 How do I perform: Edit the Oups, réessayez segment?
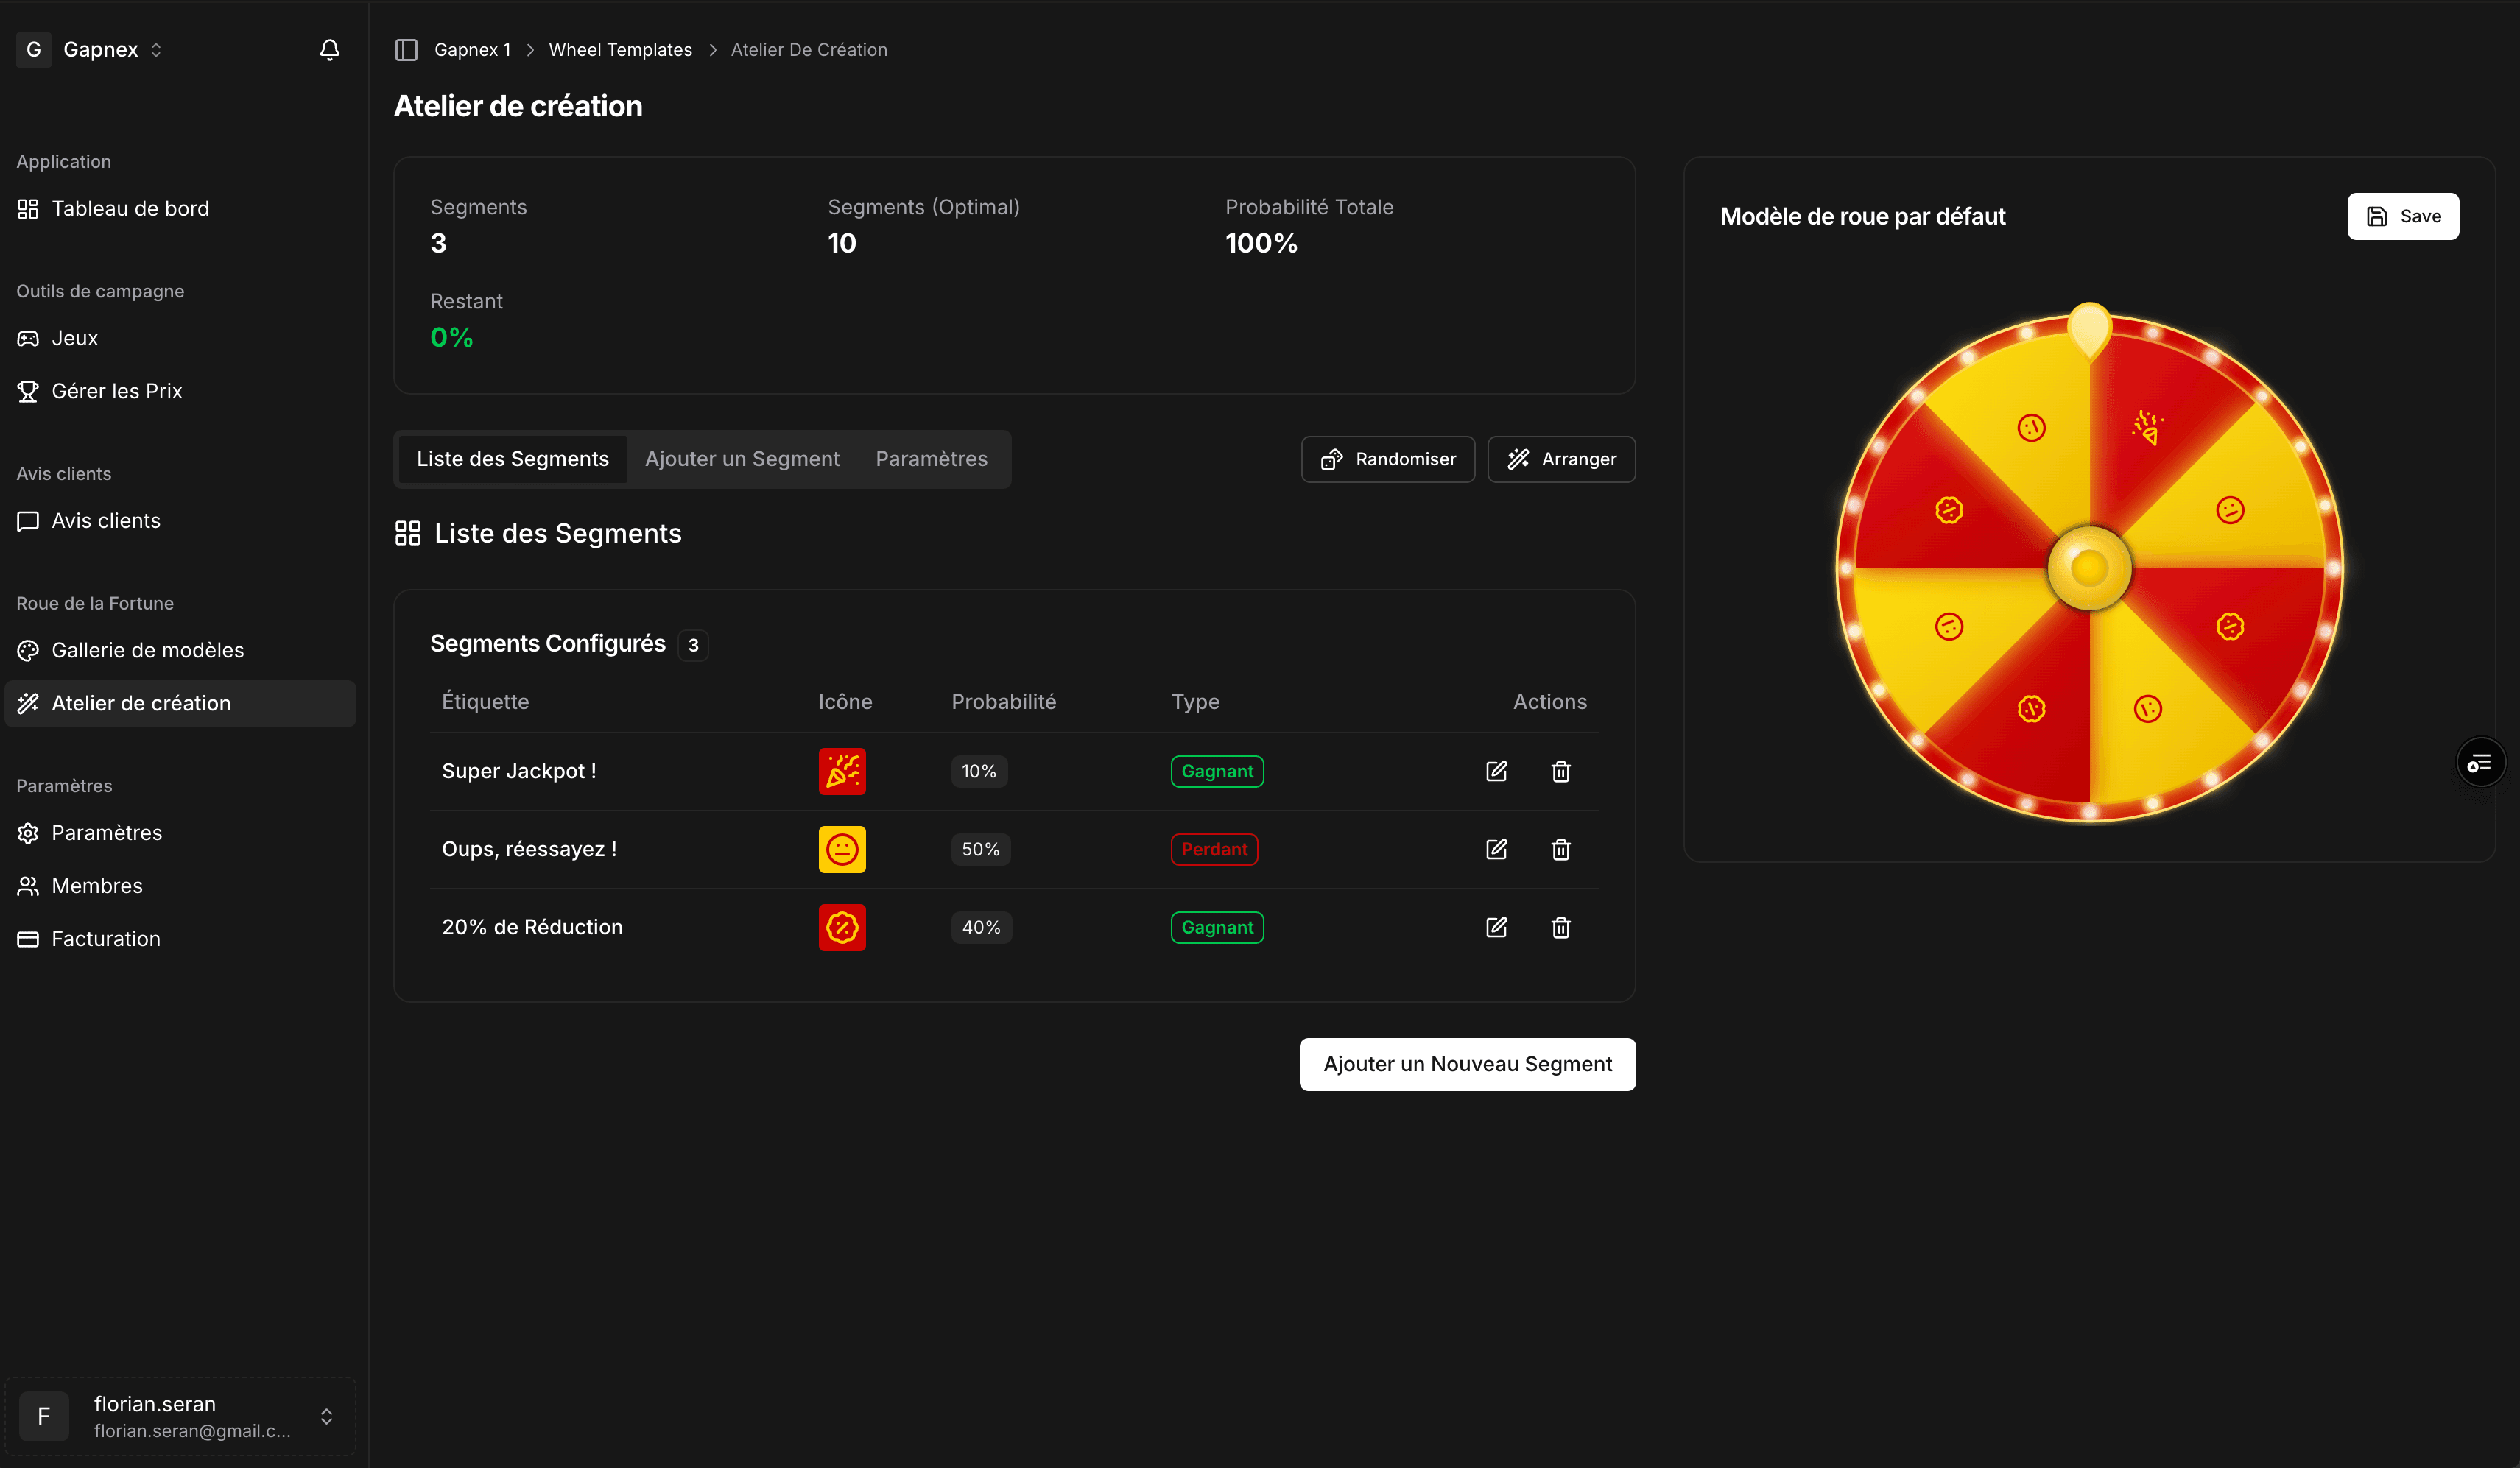click(1496, 849)
